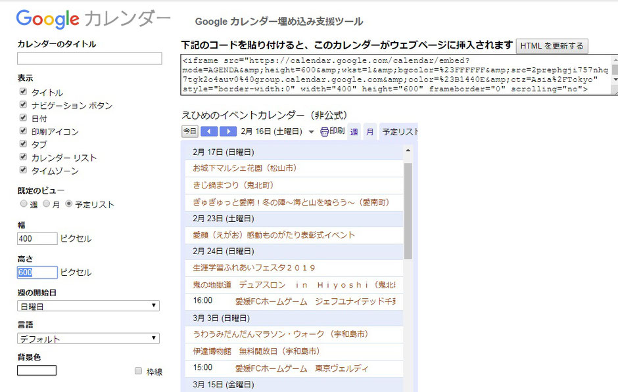Toggle the タイムゾーン checkbox
Image resolution: width=618 pixels, height=392 pixels.
click(x=23, y=170)
